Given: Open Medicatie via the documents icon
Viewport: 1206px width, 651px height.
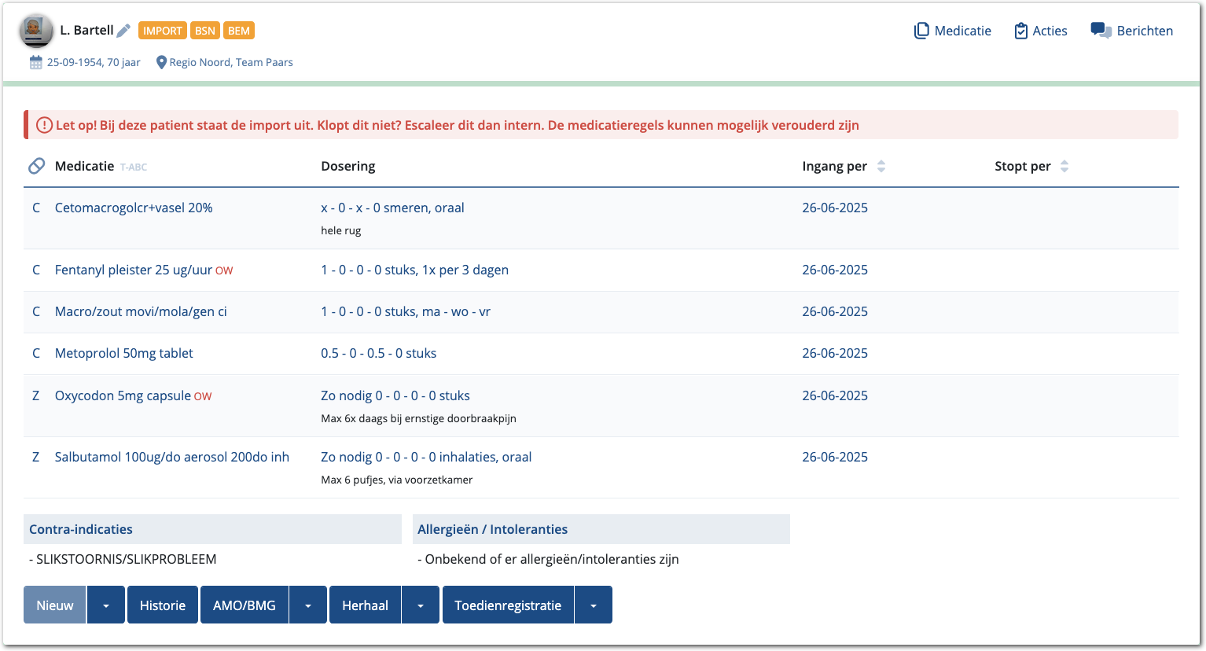Looking at the screenshot, I should [921, 31].
